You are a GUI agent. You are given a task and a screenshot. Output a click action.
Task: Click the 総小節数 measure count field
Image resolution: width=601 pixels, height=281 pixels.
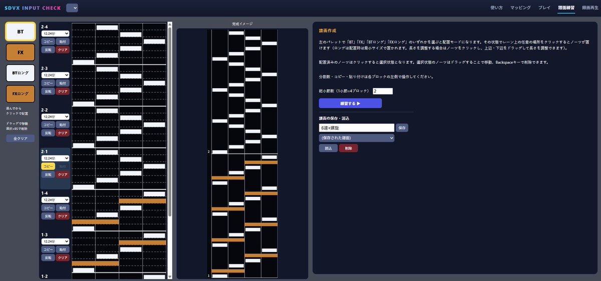pyautogui.click(x=383, y=91)
